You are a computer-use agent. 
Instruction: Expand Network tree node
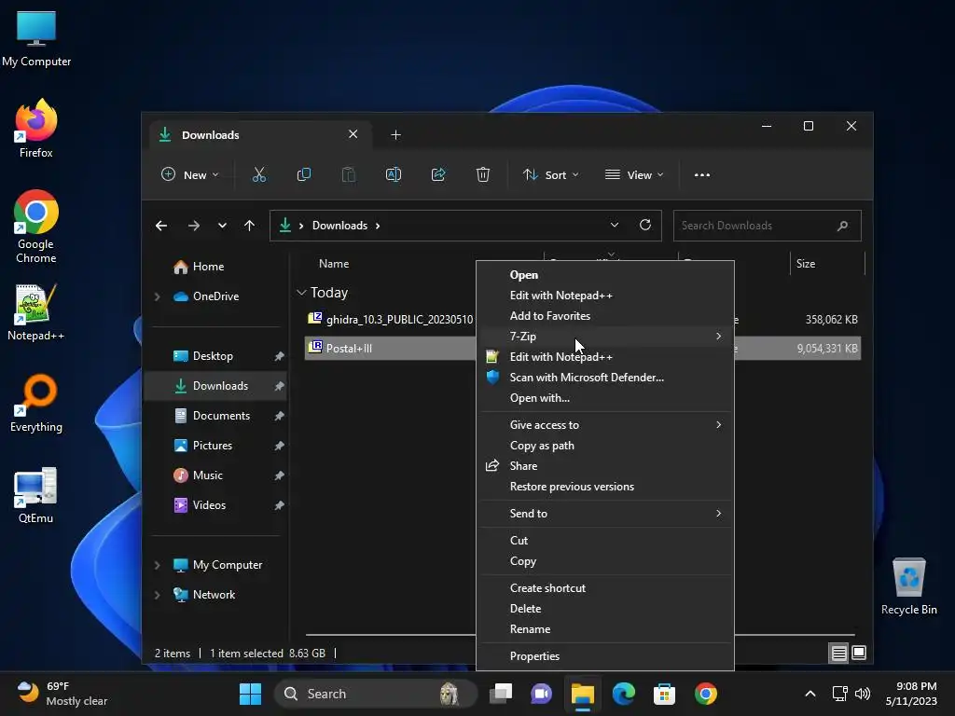(157, 595)
